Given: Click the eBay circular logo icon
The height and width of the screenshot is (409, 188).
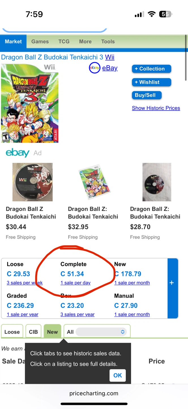Looking at the screenshot, I should click(95, 68).
